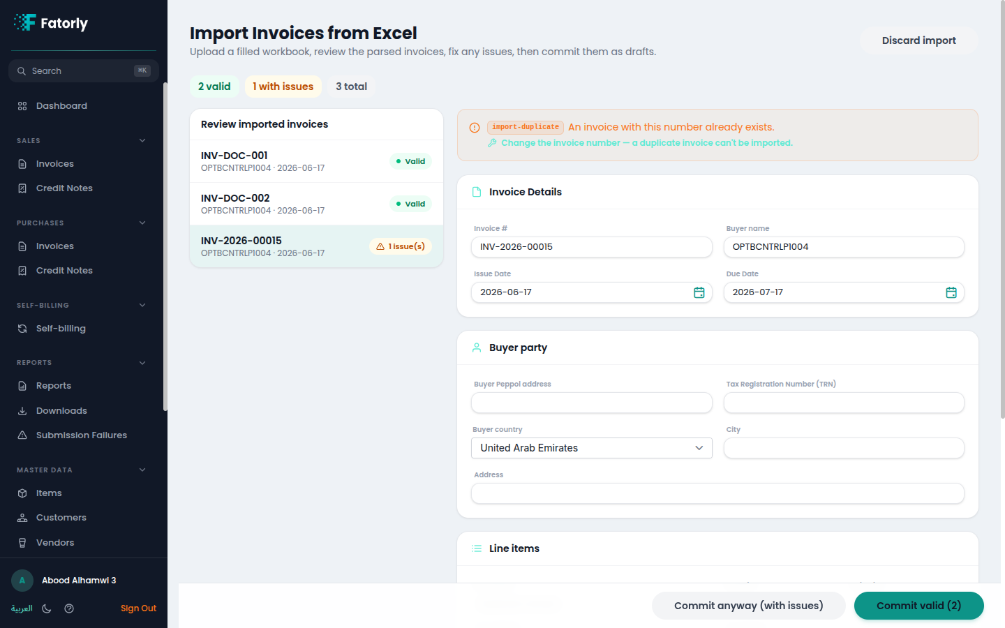The height and width of the screenshot is (628, 1005).
Task: Click the Line items list icon
Action: click(x=477, y=548)
